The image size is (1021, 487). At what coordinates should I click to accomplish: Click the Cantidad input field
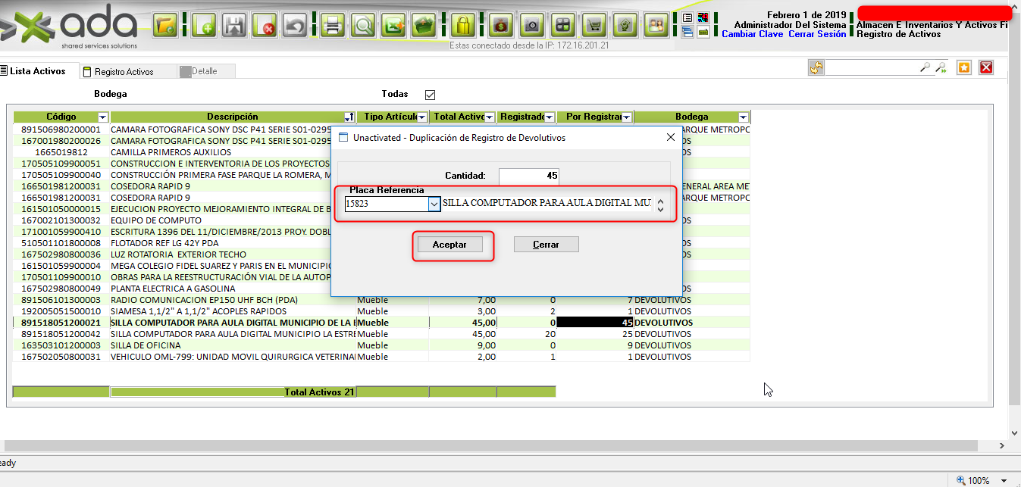(x=529, y=176)
